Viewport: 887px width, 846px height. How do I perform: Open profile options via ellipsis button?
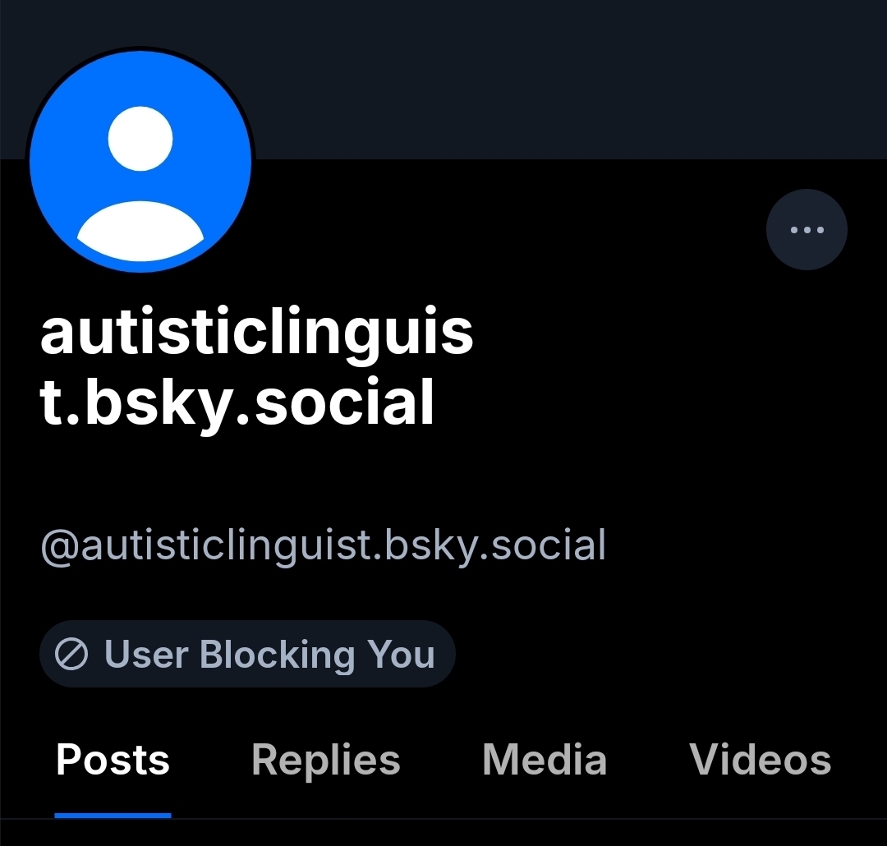[807, 230]
